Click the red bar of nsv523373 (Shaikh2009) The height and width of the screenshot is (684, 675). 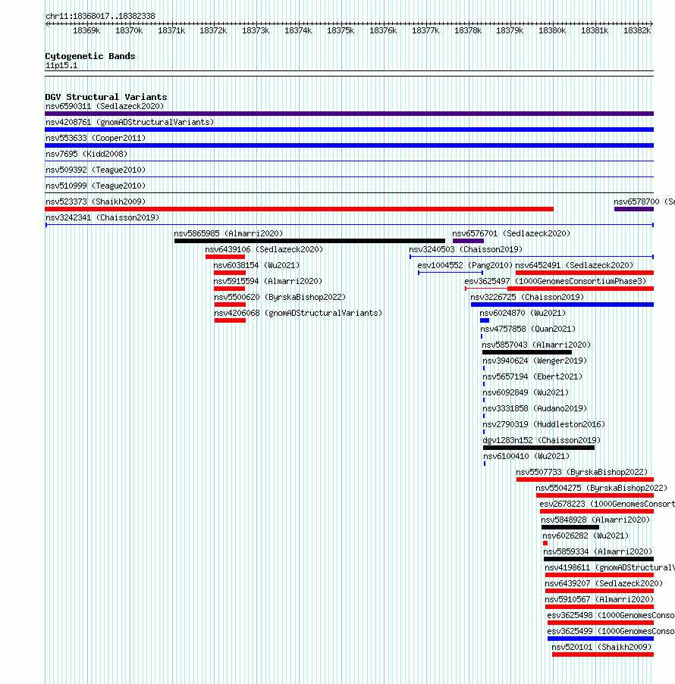[300, 209]
